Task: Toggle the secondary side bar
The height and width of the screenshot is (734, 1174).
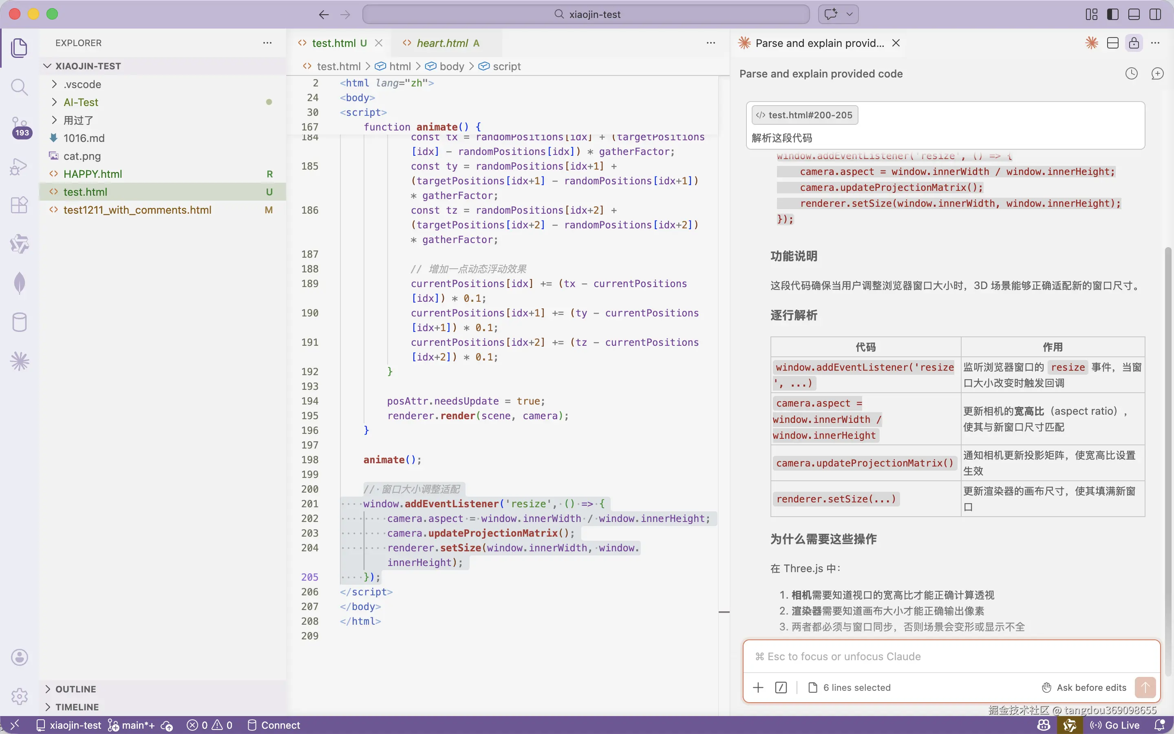Action: click(1155, 15)
